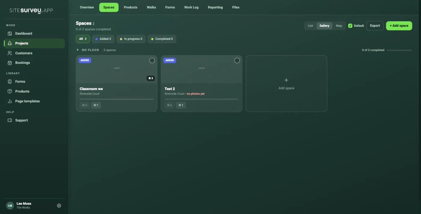
Task: Open the Classroom we space title
Action: [x=91, y=89]
